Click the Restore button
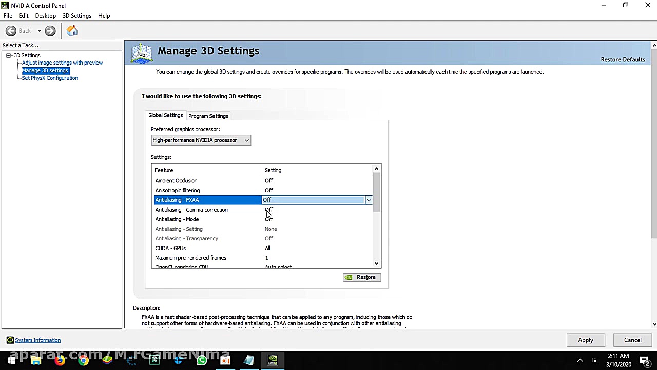This screenshot has width=657, height=370. pos(362,277)
